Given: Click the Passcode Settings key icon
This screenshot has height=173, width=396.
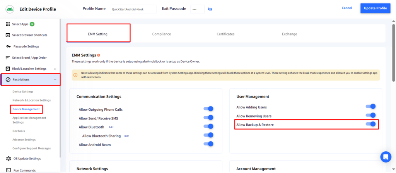Looking at the screenshot, I should (x=9, y=46).
